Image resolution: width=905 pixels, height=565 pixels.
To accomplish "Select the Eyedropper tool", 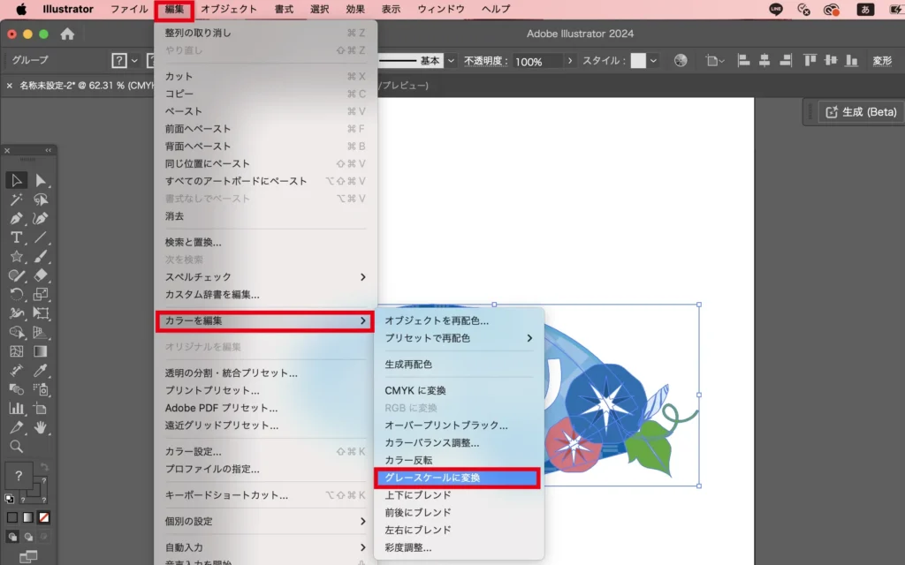I will point(41,371).
